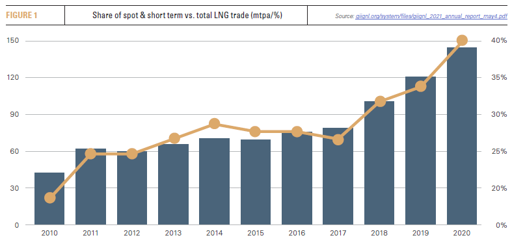Click the chart title about LNG trade
Screen dimensions: 512x242
pos(187,16)
